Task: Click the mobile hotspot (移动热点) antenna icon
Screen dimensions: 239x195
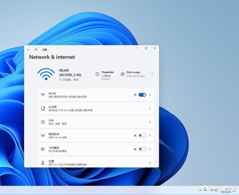Action: point(43,135)
